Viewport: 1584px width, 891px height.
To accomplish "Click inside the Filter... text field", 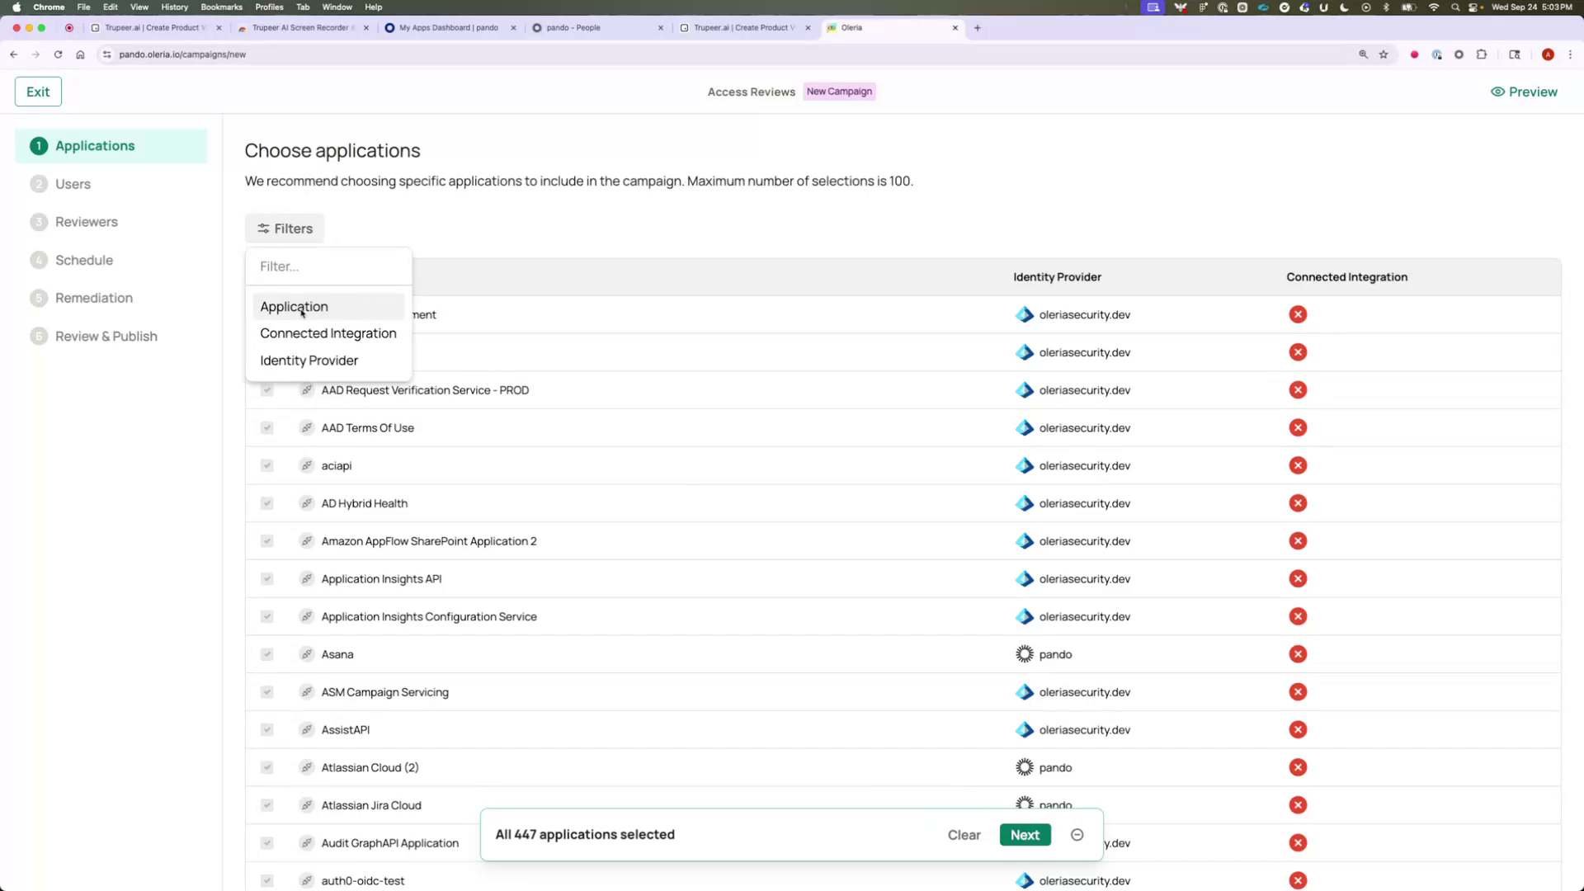I will (328, 266).
